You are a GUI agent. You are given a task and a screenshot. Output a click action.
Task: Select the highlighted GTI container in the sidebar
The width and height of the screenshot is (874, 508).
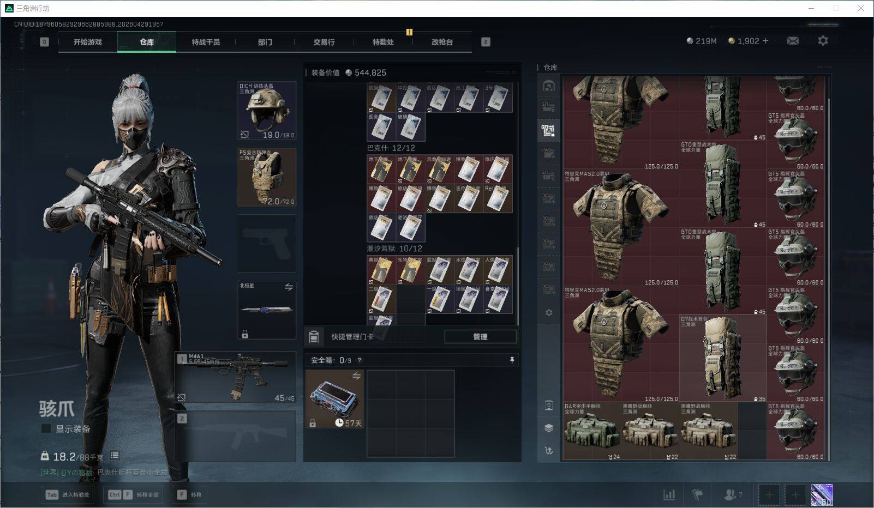coord(549,130)
